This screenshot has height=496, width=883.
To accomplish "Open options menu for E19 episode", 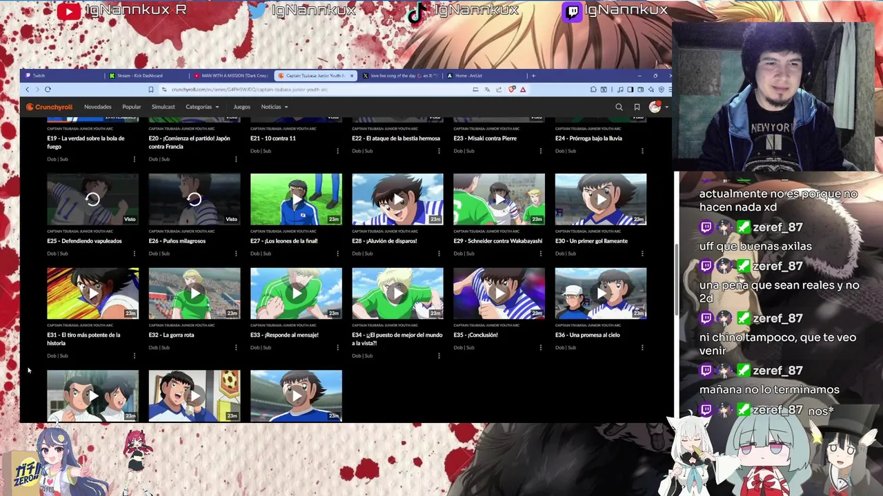I will tap(134, 159).
